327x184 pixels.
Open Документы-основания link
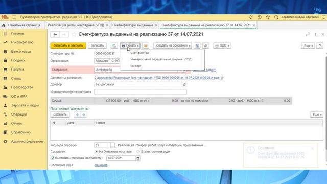159,78
